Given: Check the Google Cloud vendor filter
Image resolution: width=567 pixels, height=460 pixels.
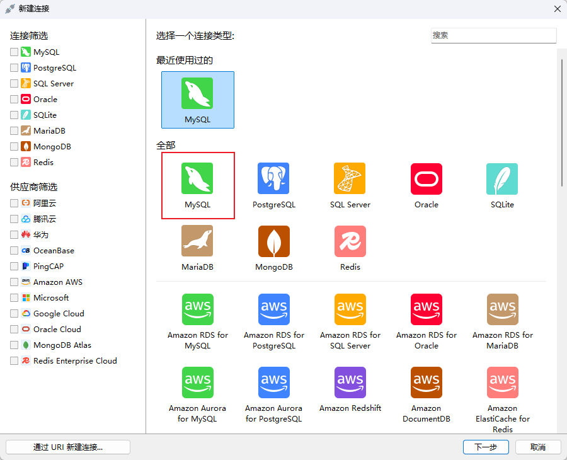Looking at the screenshot, I should [x=14, y=314].
